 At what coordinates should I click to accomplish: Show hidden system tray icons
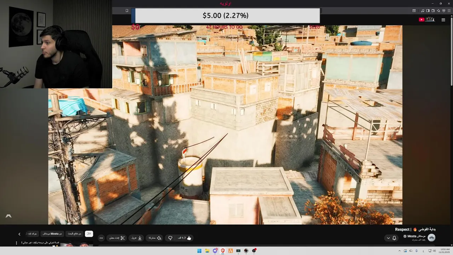click(400, 251)
